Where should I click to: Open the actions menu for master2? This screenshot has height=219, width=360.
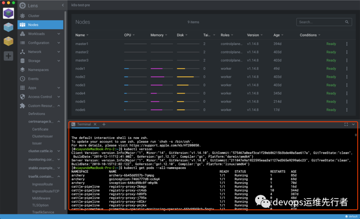pos(347,52)
